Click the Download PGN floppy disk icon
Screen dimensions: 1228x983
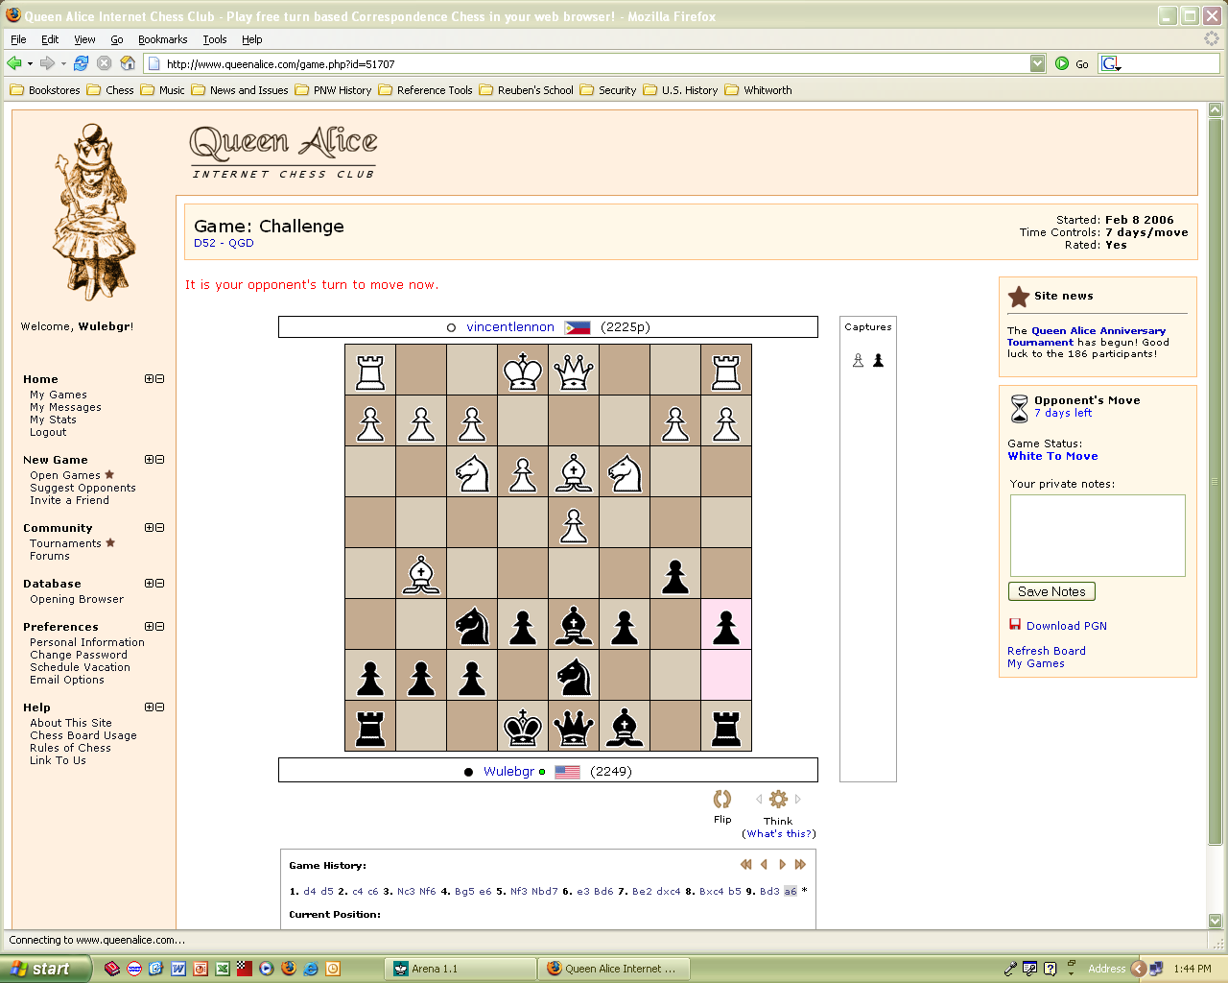pos(1015,624)
